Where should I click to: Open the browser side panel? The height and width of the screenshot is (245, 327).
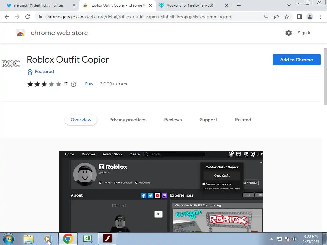point(300,17)
